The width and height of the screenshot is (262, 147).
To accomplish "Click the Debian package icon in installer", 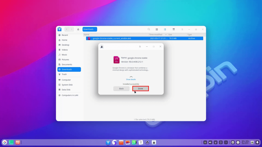I will (x=116, y=60).
